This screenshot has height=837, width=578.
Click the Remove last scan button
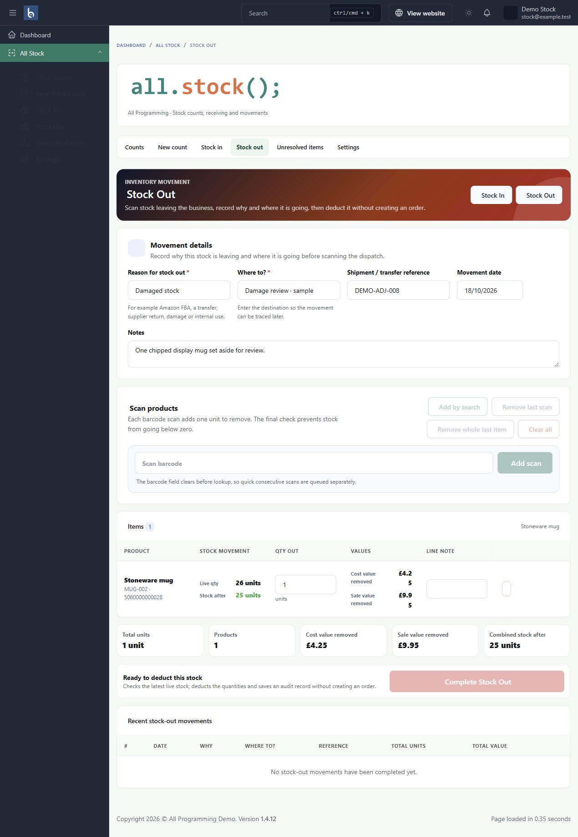[x=526, y=407]
